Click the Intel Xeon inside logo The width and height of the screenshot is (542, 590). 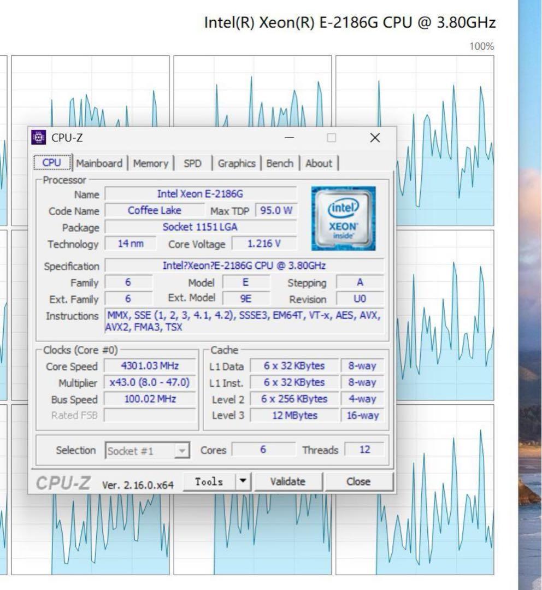tap(342, 217)
